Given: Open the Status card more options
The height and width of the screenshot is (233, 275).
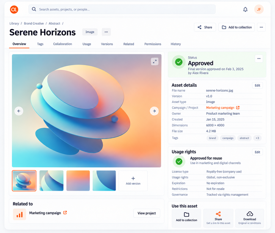Looking at the screenshot, I should pyautogui.click(x=259, y=58).
